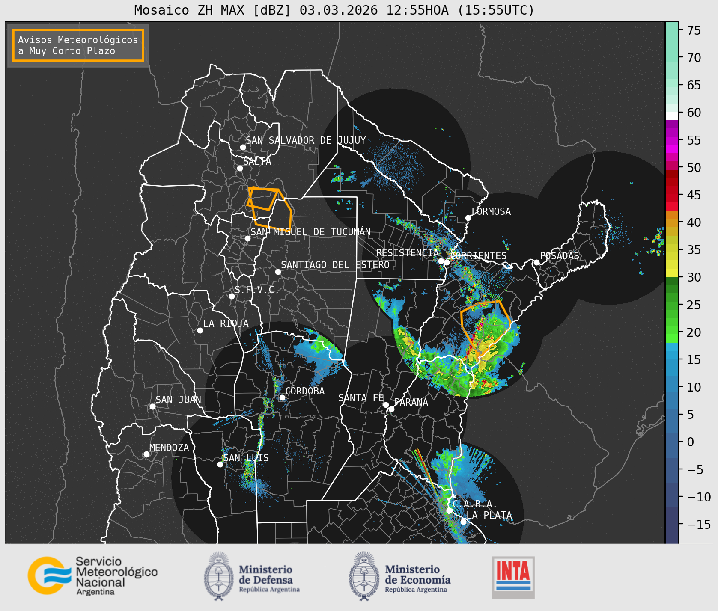
Task: Click the white 60 dBZ colorbar band
Action: [x=672, y=116]
